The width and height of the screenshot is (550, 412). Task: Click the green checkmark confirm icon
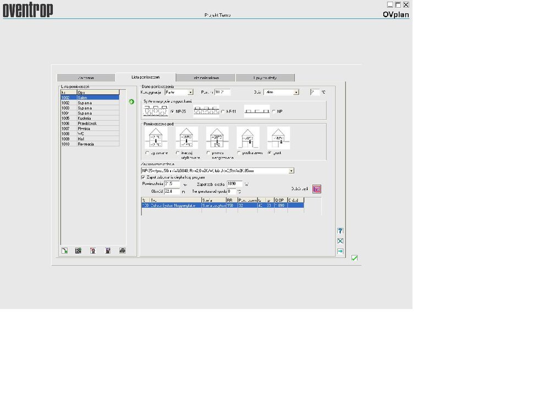(x=355, y=258)
